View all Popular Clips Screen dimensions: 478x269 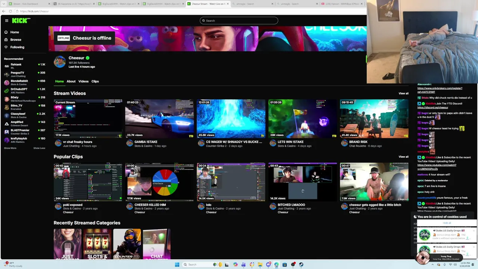coord(403,157)
